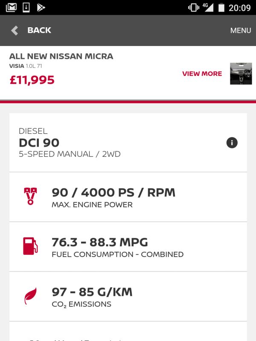The width and height of the screenshot is (256, 341).
Task: Open the download notification icon
Action: coord(26,7)
